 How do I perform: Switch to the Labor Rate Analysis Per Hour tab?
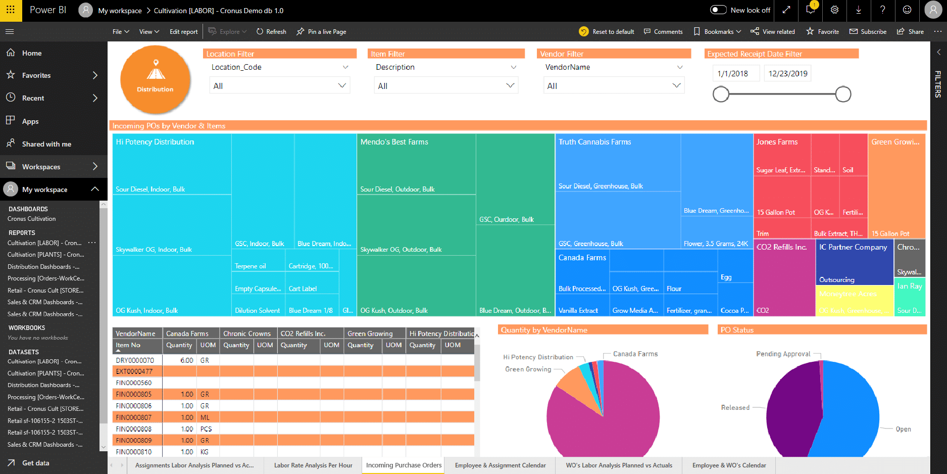[313, 465]
